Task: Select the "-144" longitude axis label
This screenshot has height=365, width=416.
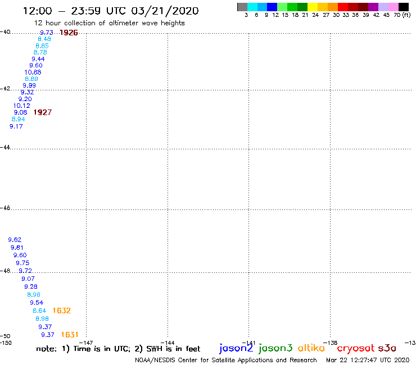Action: click(x=168, y=343)
